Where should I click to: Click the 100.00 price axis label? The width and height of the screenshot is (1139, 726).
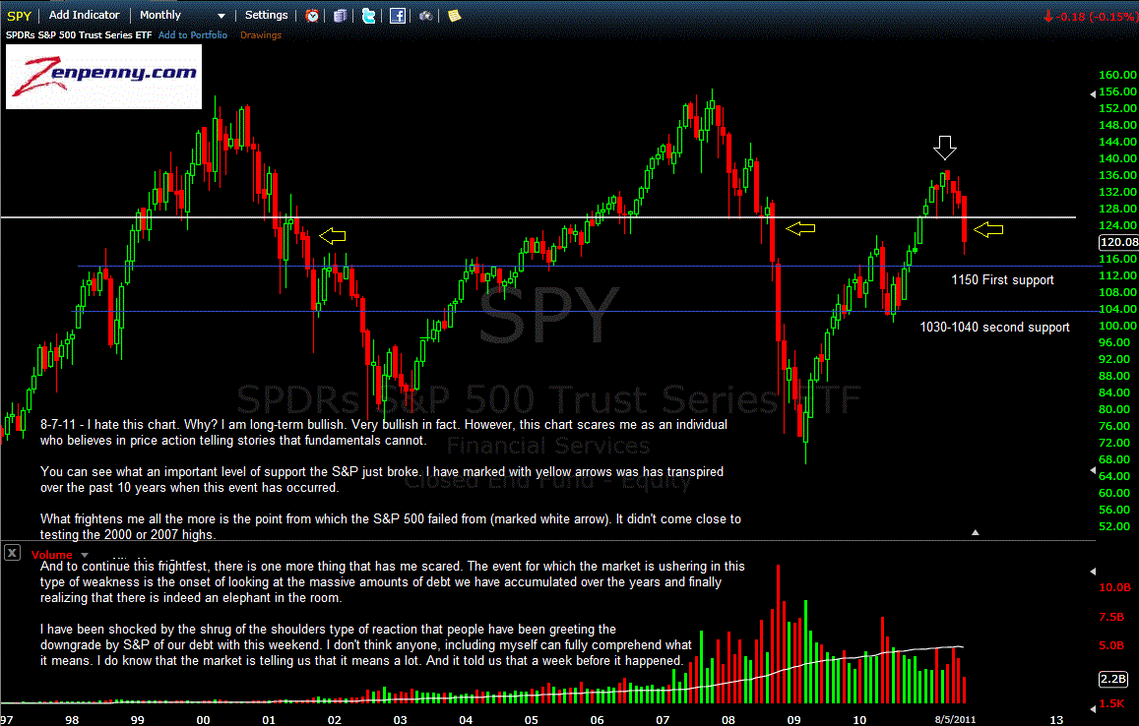coord(1117,326)
